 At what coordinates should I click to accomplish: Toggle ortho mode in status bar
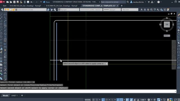(x=103, y=100)
